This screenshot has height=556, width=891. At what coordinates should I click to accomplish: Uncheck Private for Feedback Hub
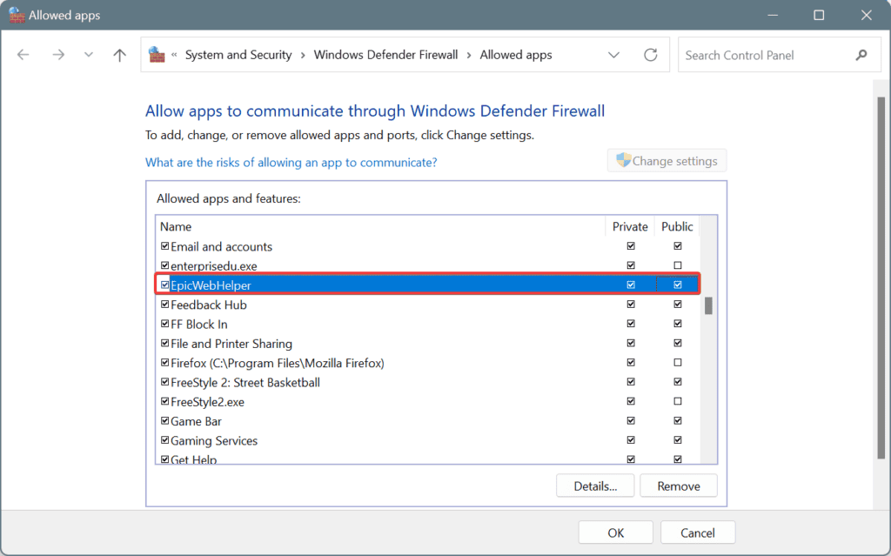(630, 305)
